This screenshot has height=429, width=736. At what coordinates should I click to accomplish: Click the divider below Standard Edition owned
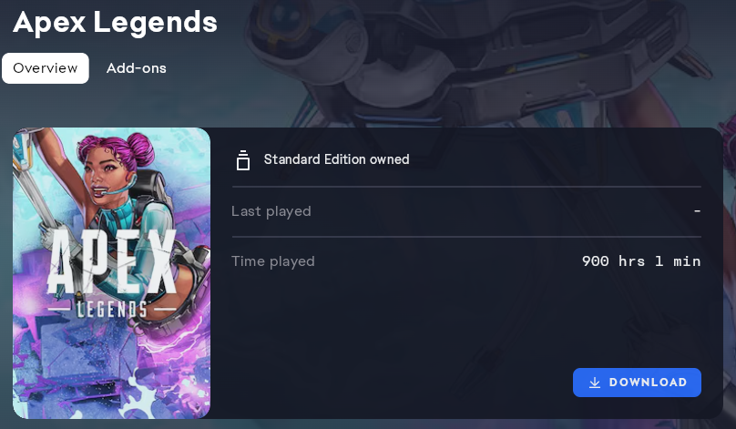466,187
